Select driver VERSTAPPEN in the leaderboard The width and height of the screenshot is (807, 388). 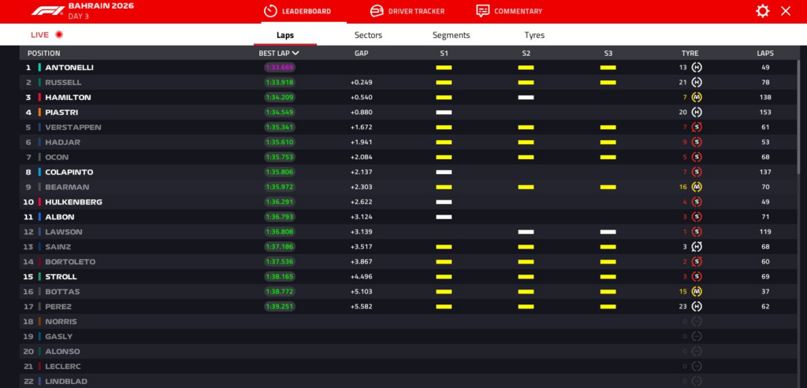click(73, 127)
